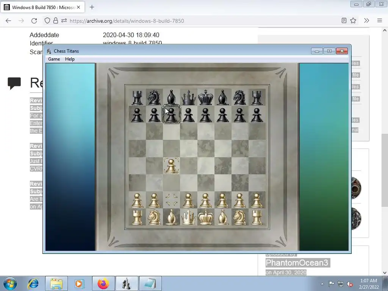Bookmark this page with the star icon
The width and height of the screenshot is (388, 291).
tap(353, 21)
